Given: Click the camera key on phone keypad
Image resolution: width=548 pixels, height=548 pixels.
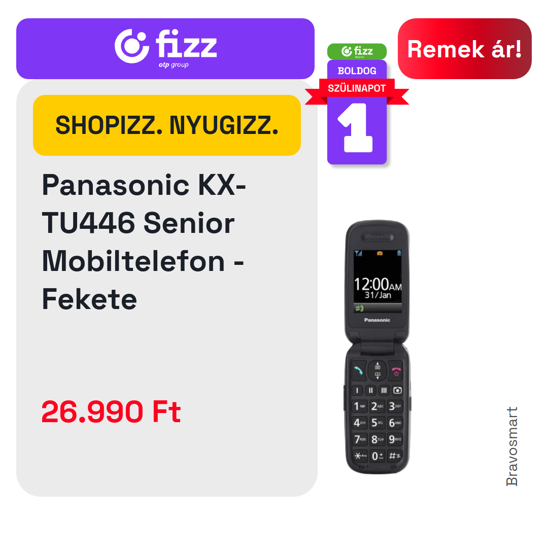Looking at the screenshot, I should click(397, 390).
